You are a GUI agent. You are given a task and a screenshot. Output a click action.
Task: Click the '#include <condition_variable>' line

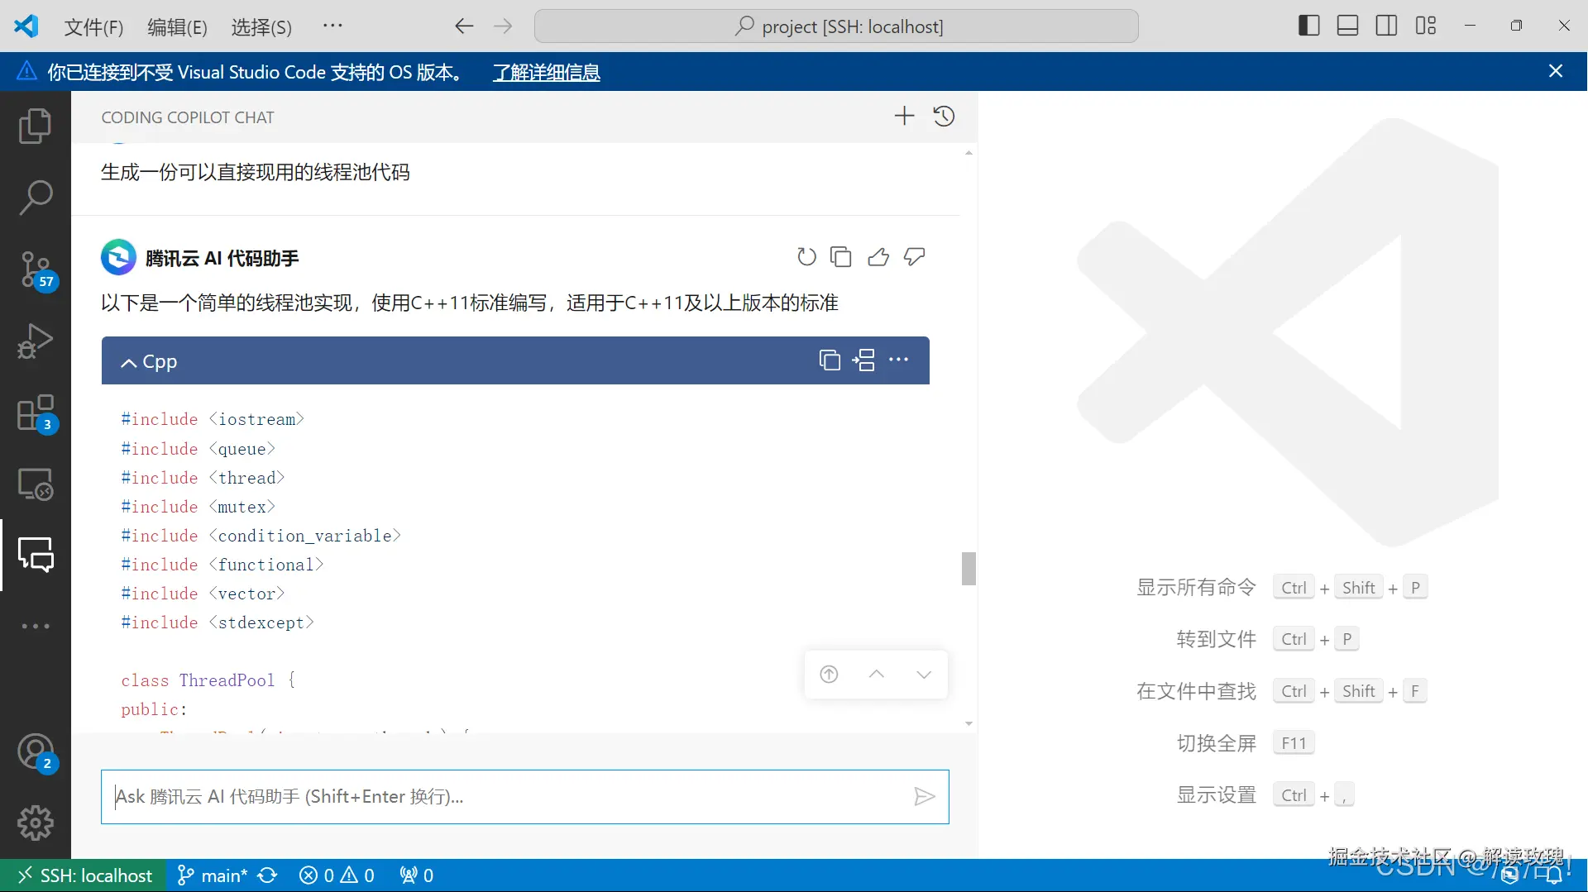(x=261, y=536)
